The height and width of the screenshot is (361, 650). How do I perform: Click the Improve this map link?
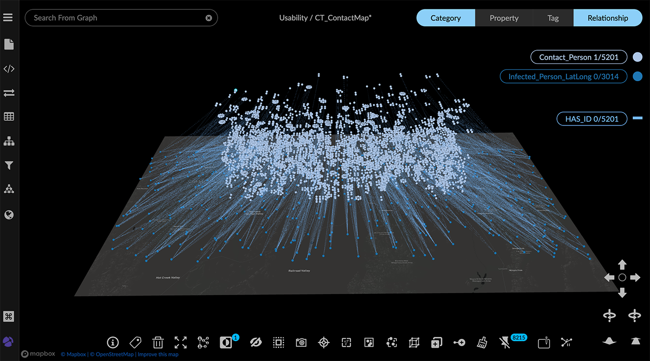coord(158,354)
